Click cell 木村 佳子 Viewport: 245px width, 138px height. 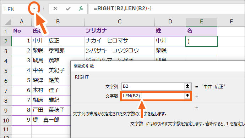point(51,91)
